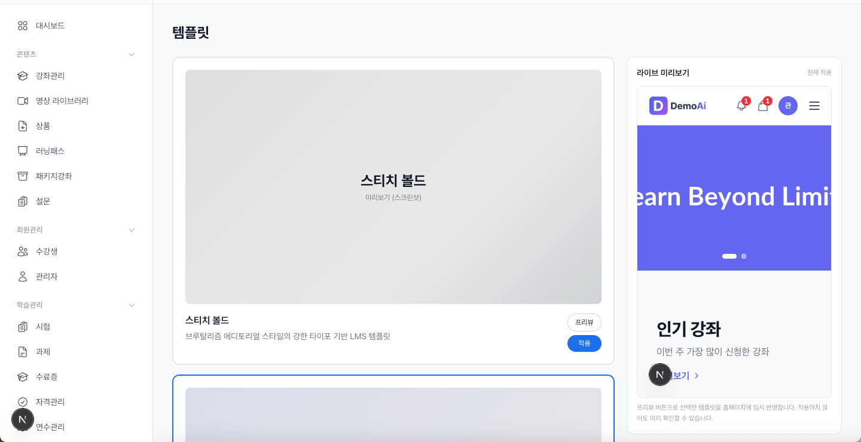This screenshot has width=861, height=442.
Task: Click the 스티치 볼드 template name text
Action: (207, 320)
